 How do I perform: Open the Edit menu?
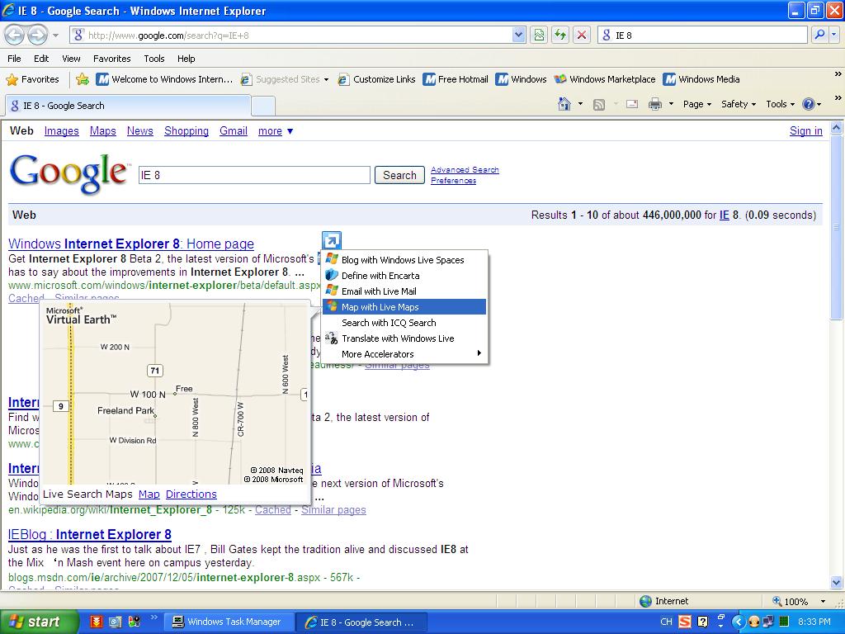tap(41, 59)
